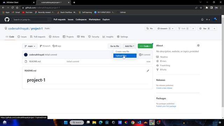Bookmark page with star icon in address bar

[x=201, y=8]
